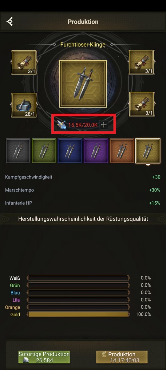
Task: Open the top-right scroll material slot
Action: pyautogui.click(x=141, y=63)
